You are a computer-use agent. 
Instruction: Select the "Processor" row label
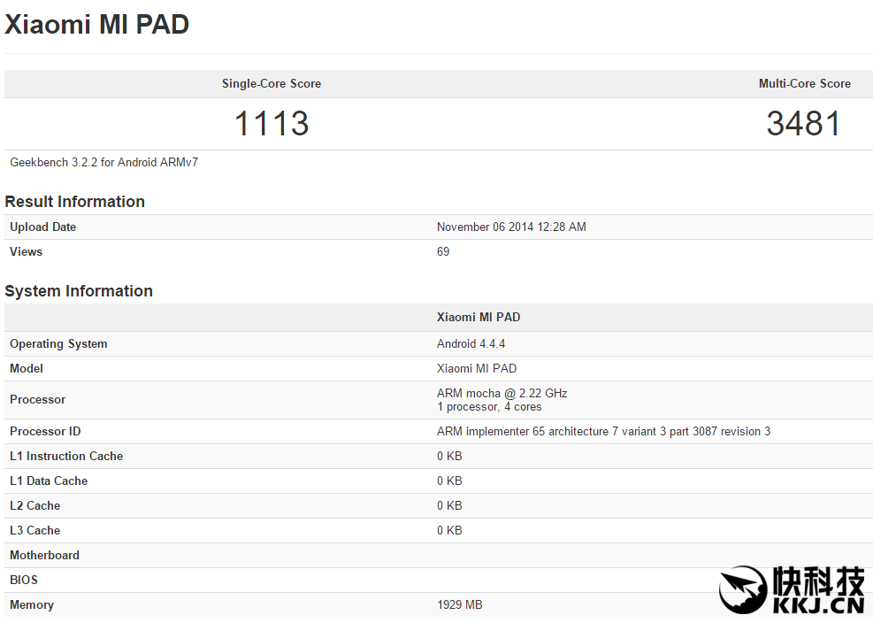click(x=38, y=399)
